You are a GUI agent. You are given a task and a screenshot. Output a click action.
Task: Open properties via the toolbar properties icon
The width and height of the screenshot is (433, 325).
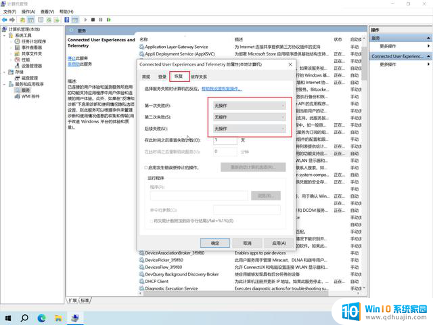pos(41,20)
